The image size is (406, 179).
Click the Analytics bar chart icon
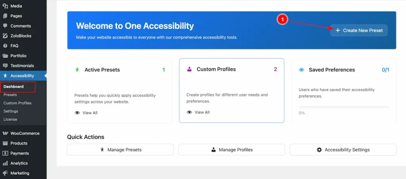(x=5, y=163)
